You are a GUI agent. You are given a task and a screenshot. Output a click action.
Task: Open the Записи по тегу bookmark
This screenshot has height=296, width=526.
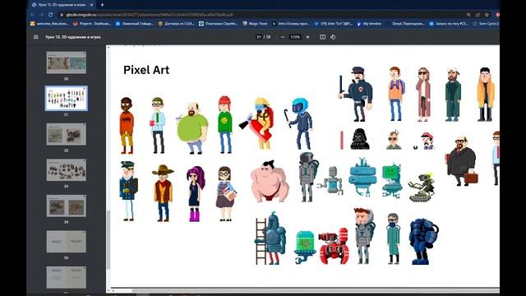point(449,24)
